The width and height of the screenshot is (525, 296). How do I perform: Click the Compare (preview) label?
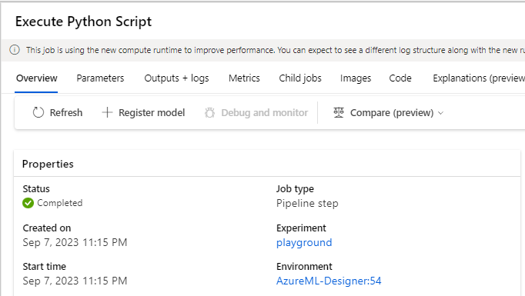pos(392,113)
